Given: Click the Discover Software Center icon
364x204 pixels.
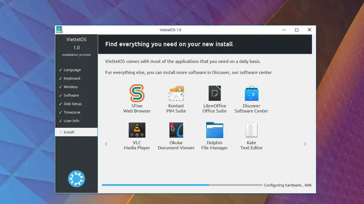Looking at the screenshot, I should coord(251,93).
